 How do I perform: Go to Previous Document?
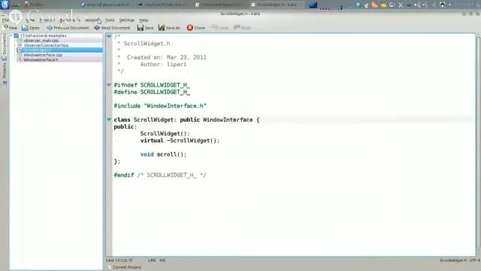click(68, 28)
